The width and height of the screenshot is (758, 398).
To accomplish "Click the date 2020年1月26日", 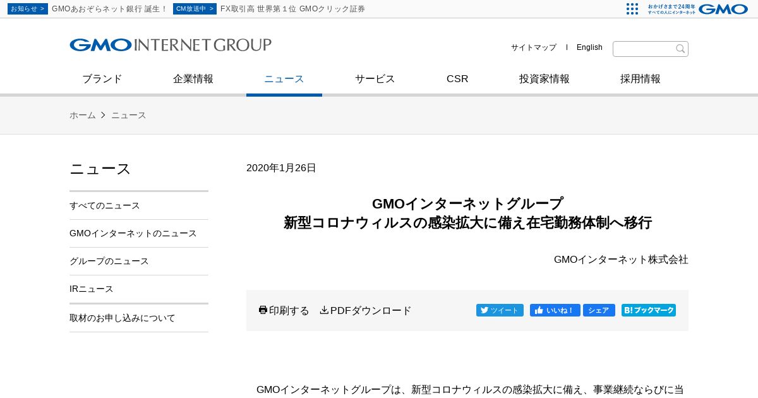I will coord(281,168).
